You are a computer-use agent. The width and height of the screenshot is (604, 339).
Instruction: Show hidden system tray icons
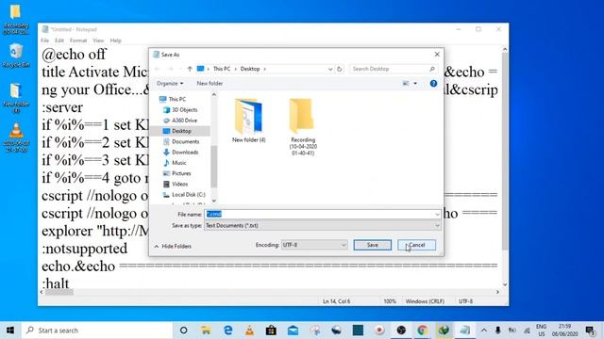coord(484,331)
